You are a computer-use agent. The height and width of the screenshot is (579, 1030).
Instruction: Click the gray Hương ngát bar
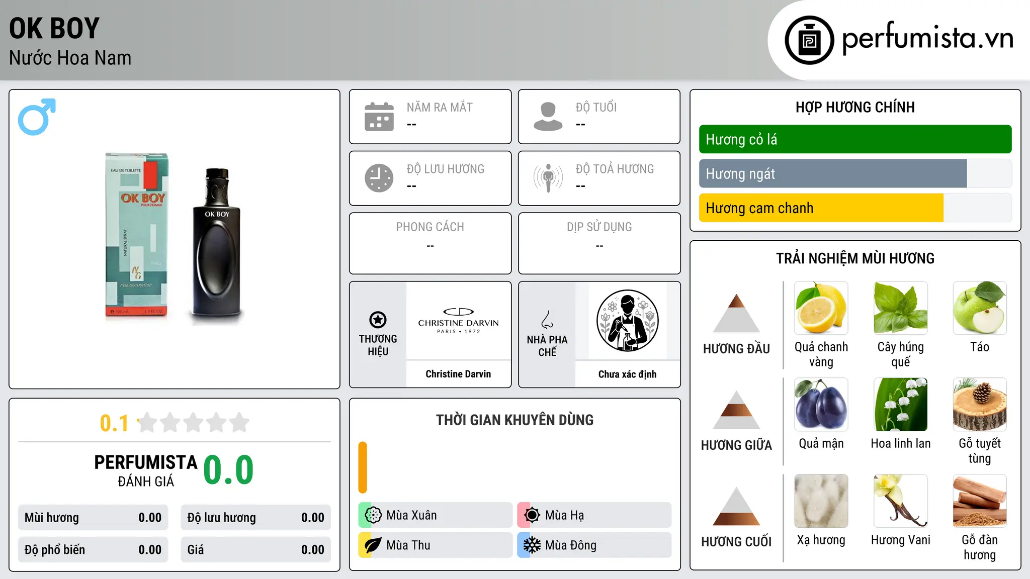click(833, 173)
